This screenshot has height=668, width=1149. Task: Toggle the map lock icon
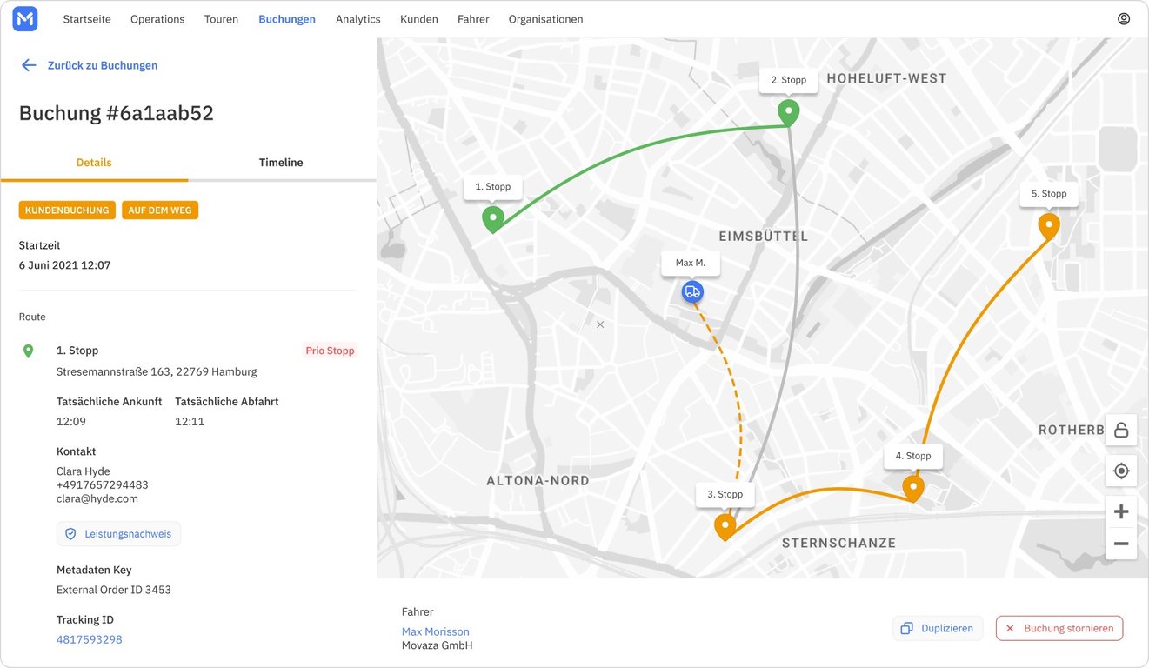click(1121, 430)
